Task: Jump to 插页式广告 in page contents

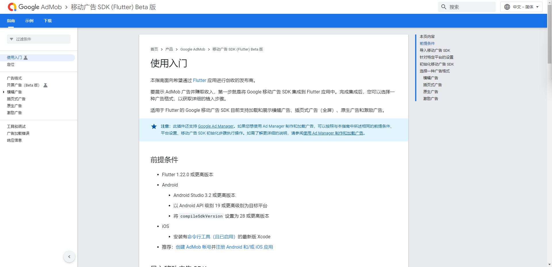Action: click(432, 85)
